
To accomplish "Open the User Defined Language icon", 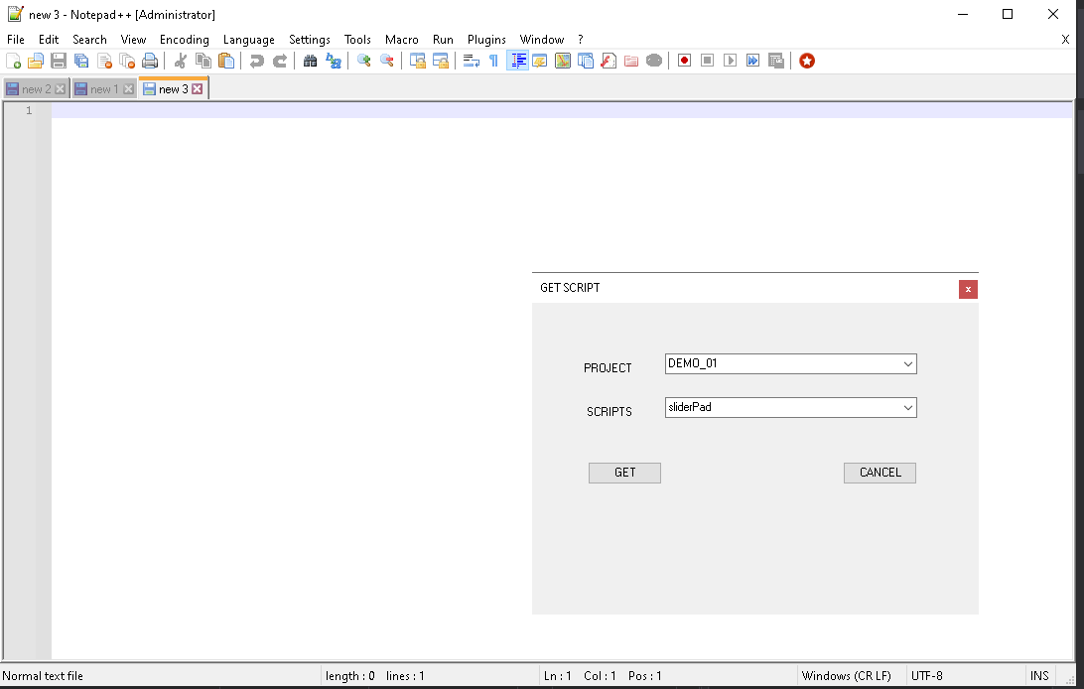I will [x=540, y=61].
